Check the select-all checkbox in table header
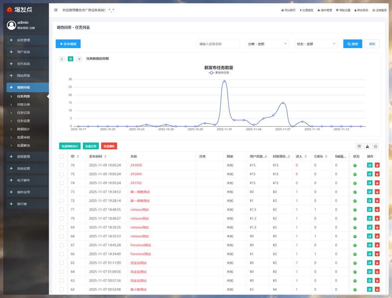392x298 pixels. click(61, 156)
